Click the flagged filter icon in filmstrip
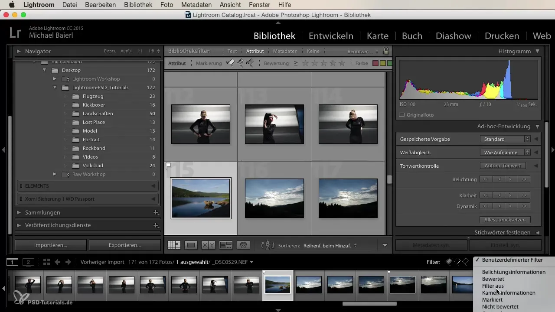This screenshot has width=555, height=312. [x=448, y=262]
